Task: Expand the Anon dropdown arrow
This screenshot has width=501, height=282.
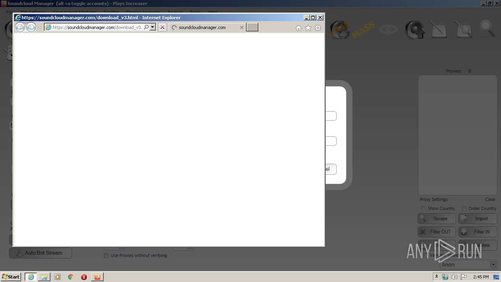Action: 493,265
